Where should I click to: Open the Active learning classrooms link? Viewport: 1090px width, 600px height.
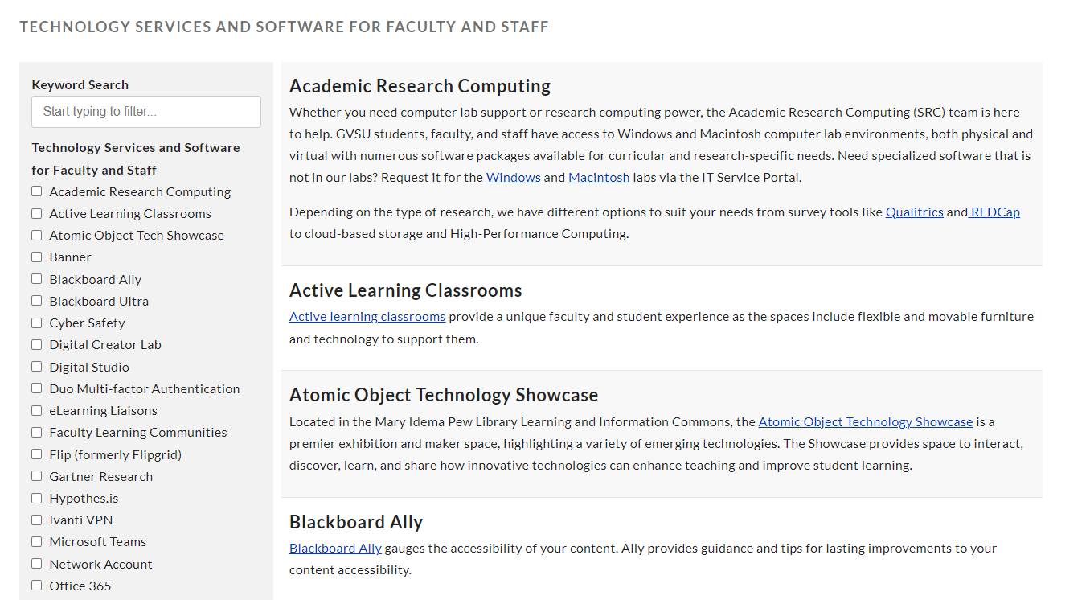367,316
